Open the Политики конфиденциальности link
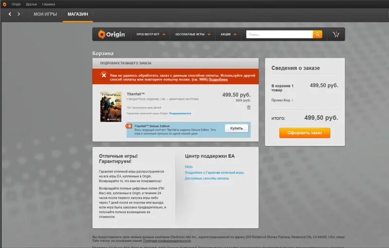 pos(167,241)
